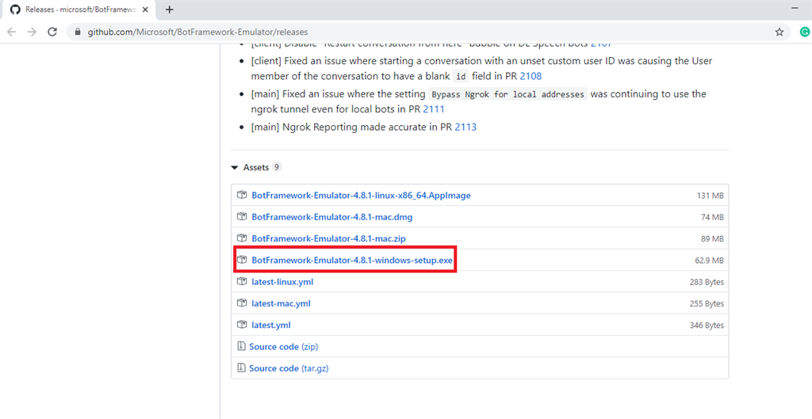Click the package icon beside the mac.dmg asset
812x419 pixels.
[242, 217]
